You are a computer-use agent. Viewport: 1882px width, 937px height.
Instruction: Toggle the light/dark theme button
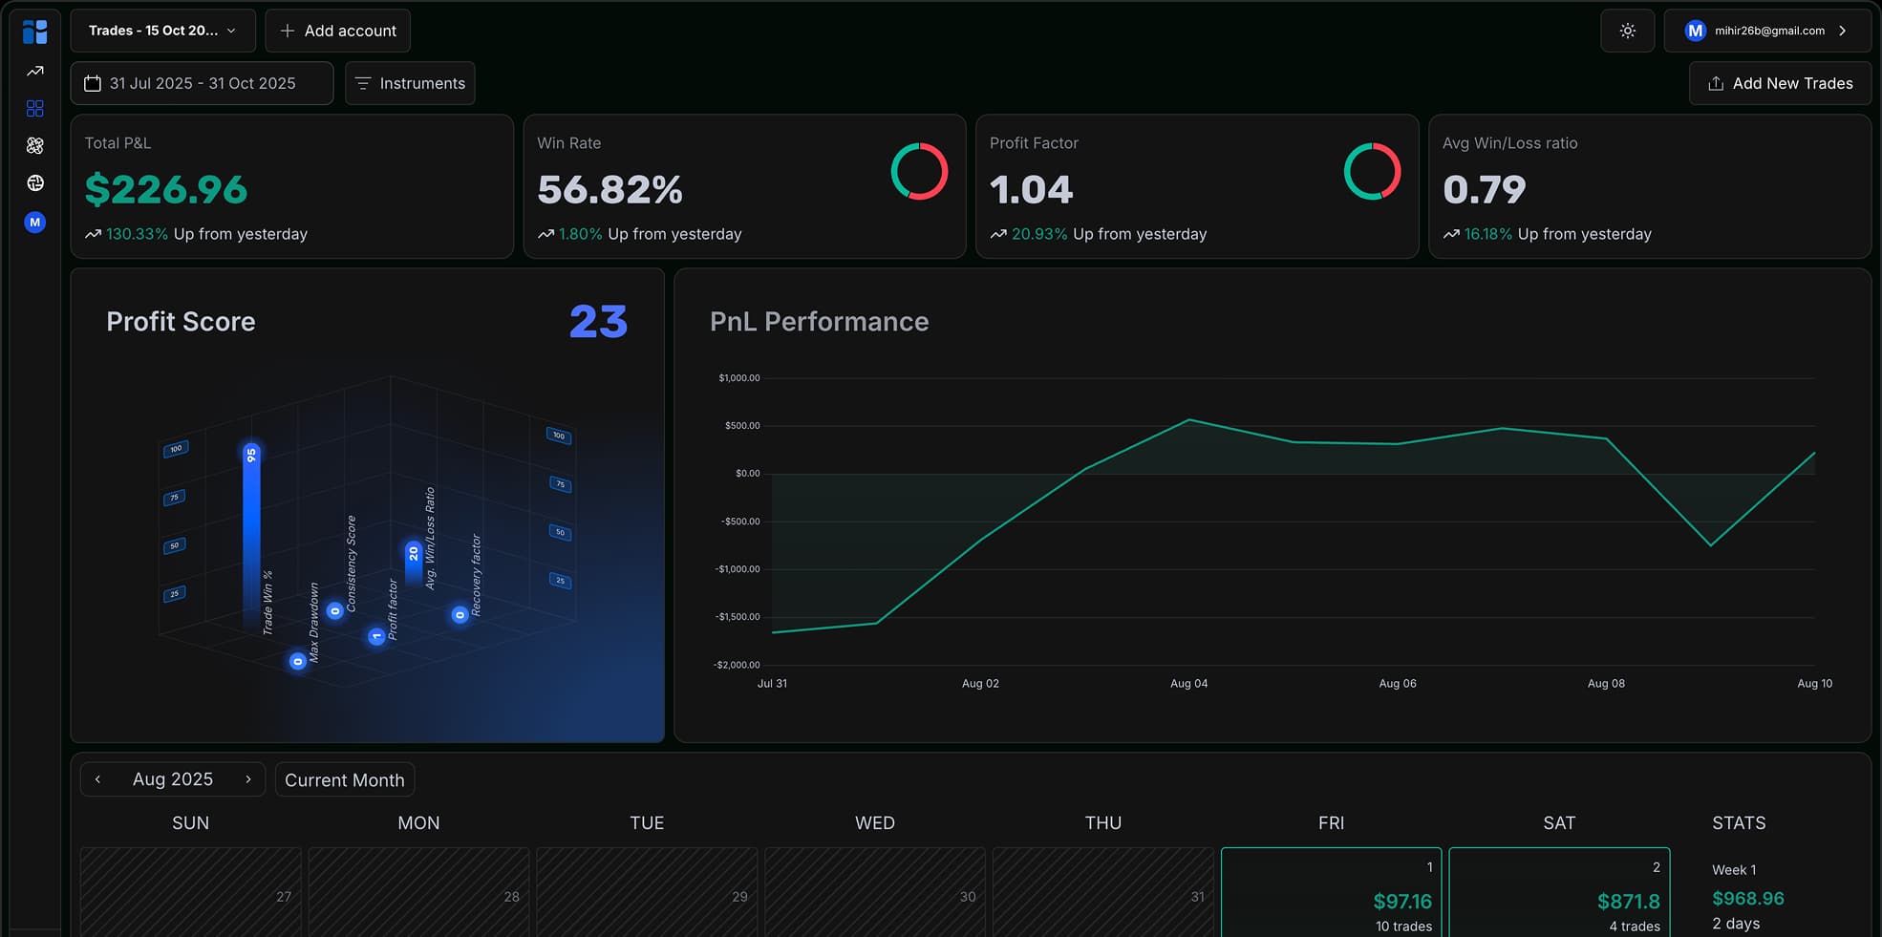pos(1627,31)
